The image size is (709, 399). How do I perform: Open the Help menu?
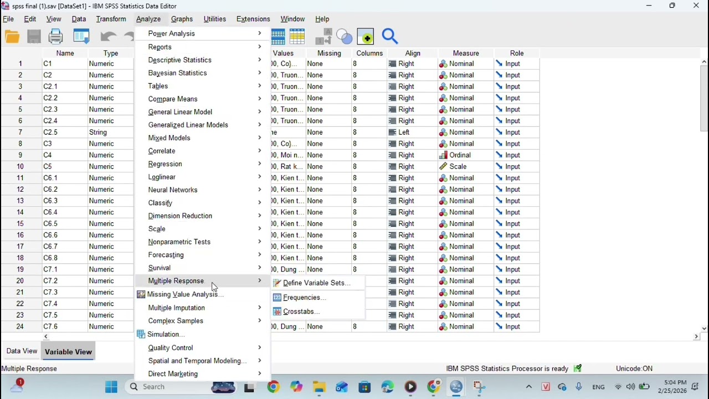point(322,19)
